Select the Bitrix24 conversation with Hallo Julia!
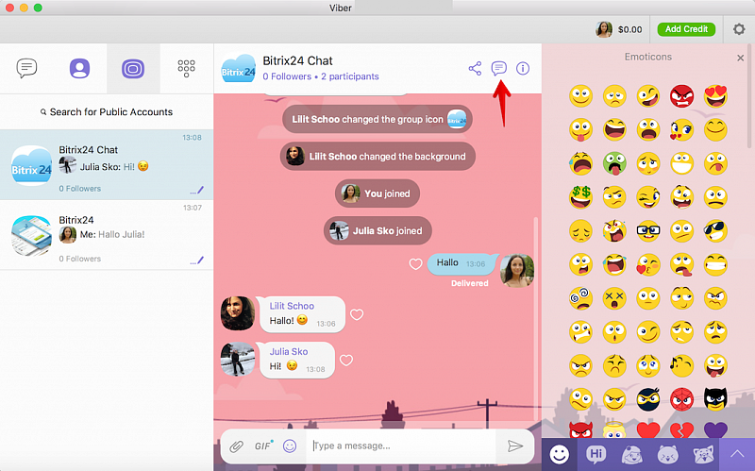Screen dimensions: 755x471 click(107, 235)
